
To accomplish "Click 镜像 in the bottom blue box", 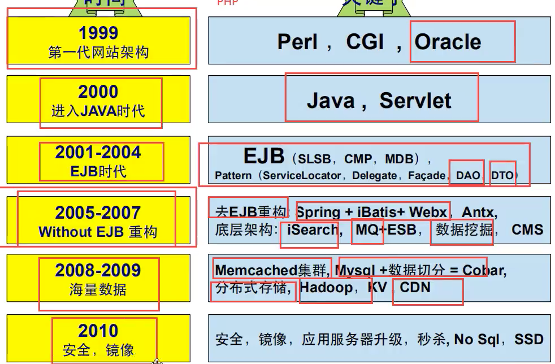I will (272, 340).
